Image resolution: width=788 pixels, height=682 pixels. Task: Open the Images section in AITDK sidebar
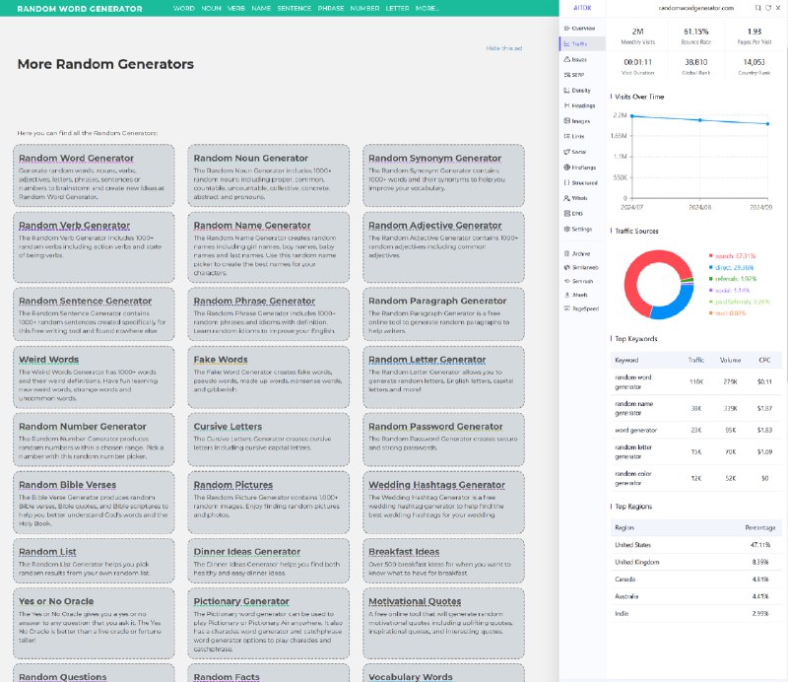click(x=577, y=121)
